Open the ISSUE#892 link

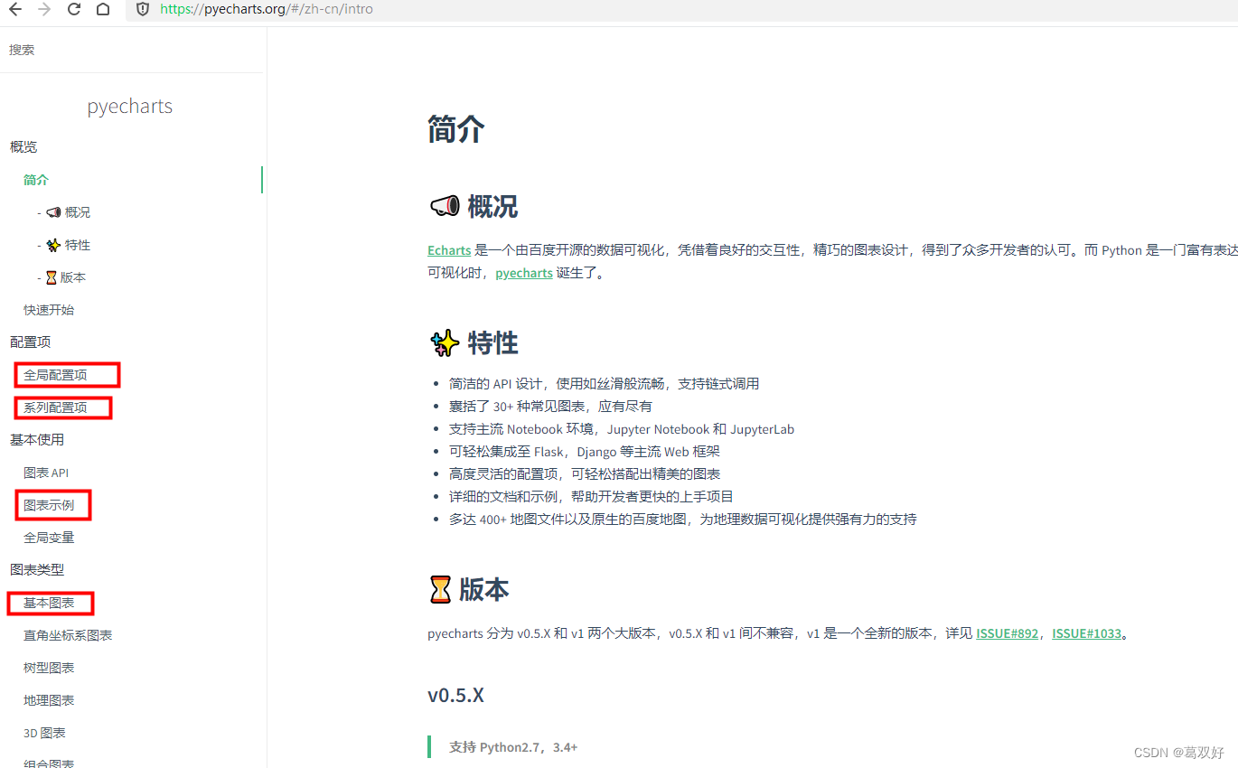tap(1007, 633)
